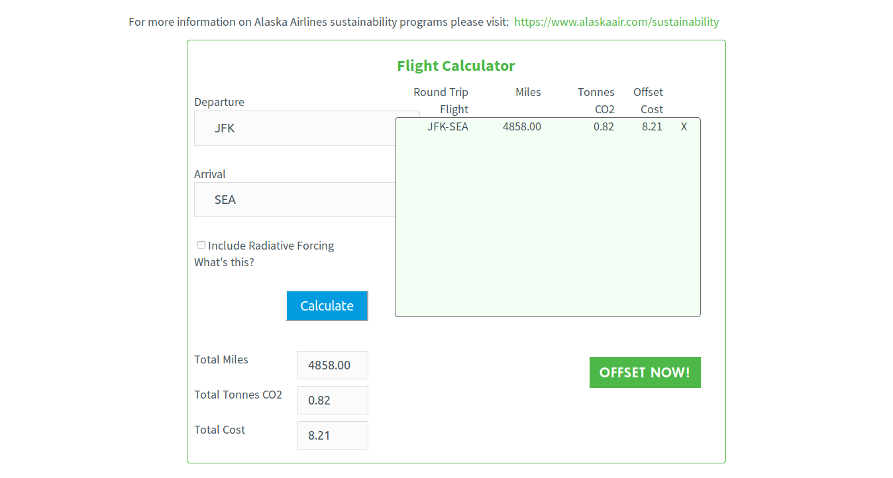Open the Alaska Airlines sustainability link
The width and height of the screenshot is (893, 478).
[x=616, y=22]
